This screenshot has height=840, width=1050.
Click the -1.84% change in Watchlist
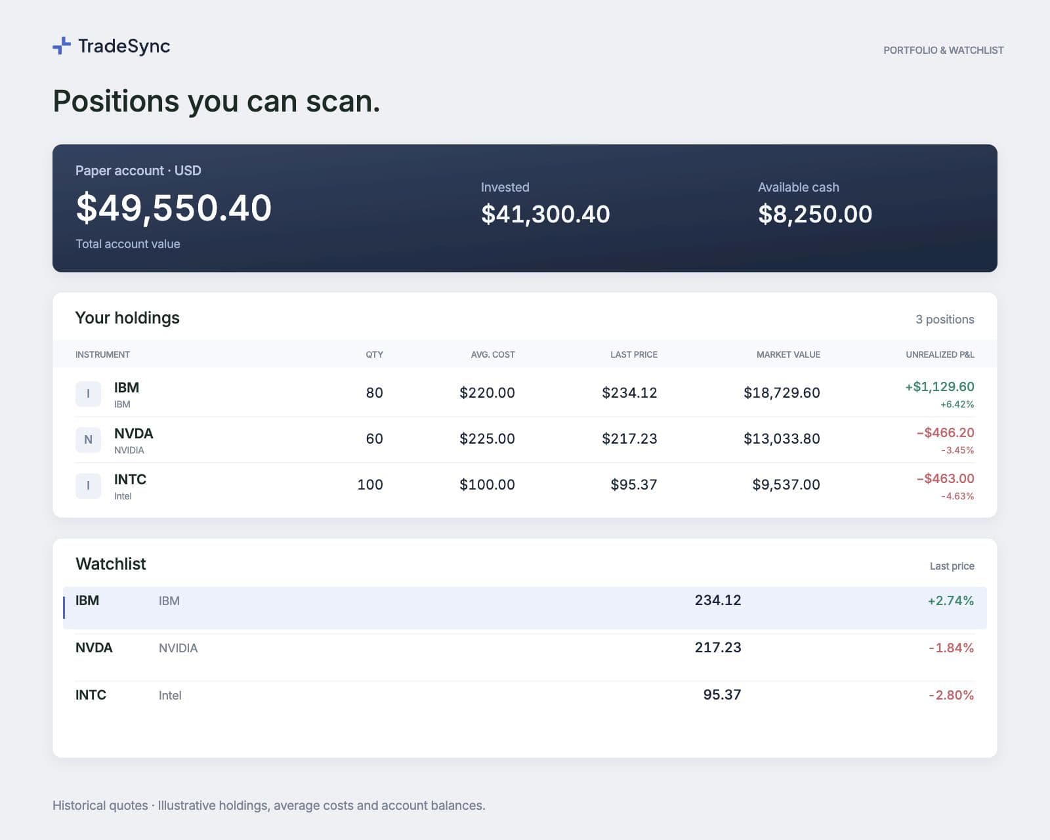[951, 648]
